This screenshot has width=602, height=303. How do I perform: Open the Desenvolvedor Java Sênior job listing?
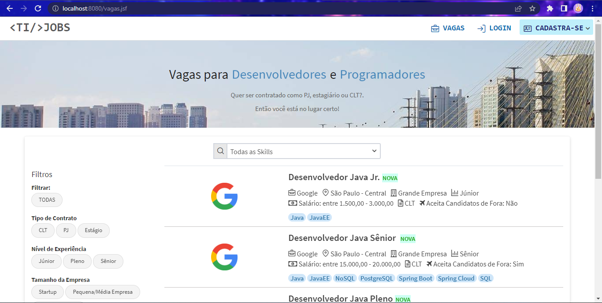click(x=342, y=238)
